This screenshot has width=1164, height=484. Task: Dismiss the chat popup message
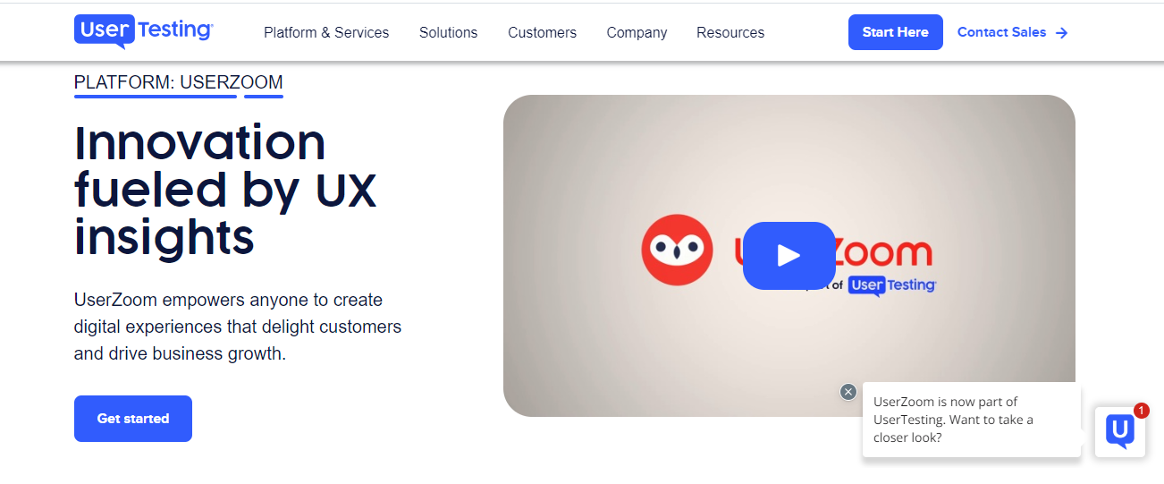[848, 392]
